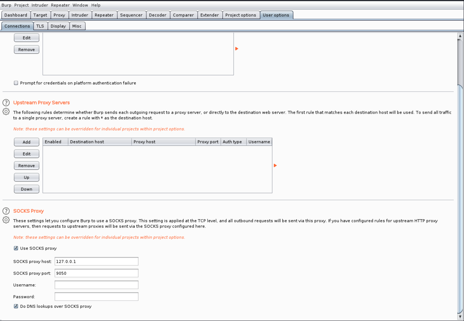Click Down button to move rule
This screenshot has width=464, height=321.
coord(27,189)
